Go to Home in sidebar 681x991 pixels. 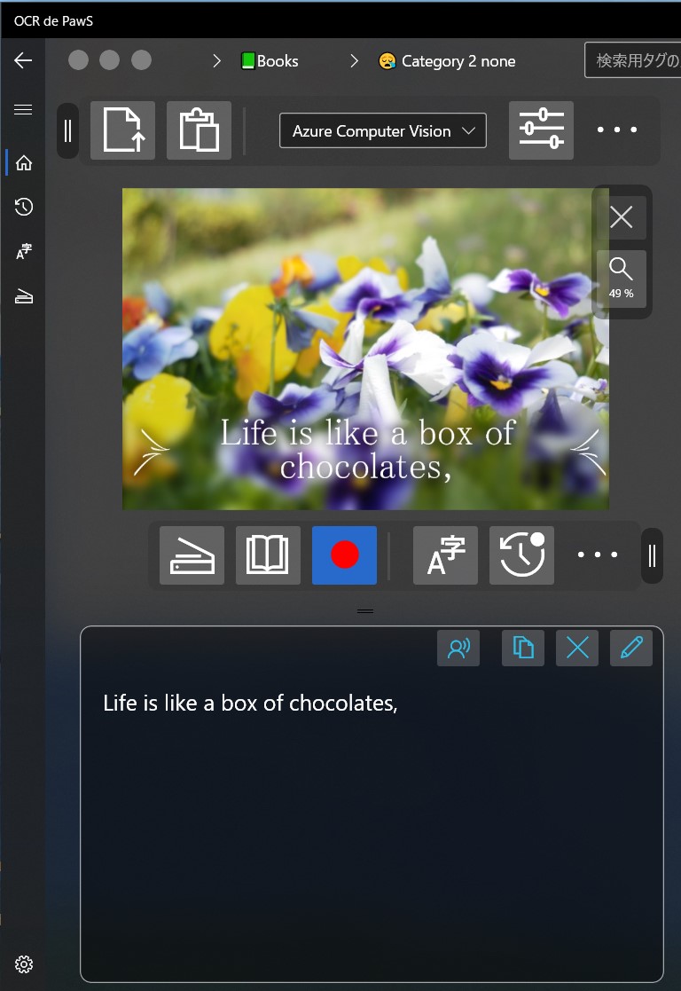24,162
